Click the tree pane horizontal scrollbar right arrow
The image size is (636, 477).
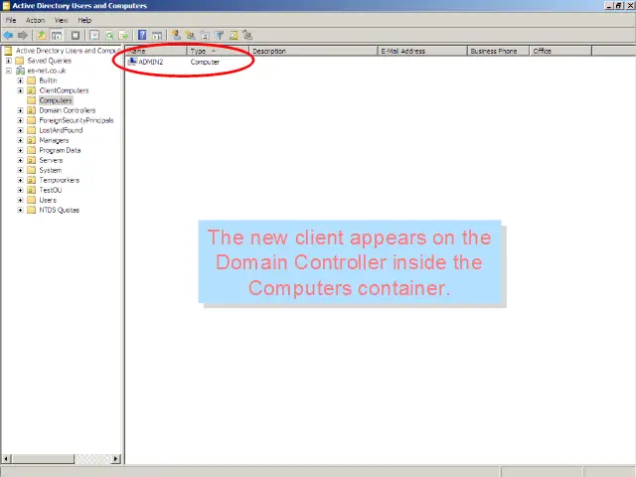115,459
